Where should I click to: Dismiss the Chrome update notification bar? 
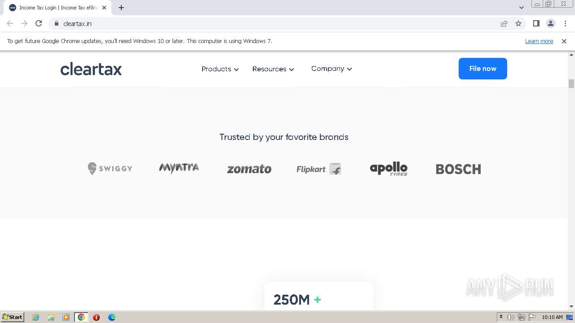click(x=564, y=41)
